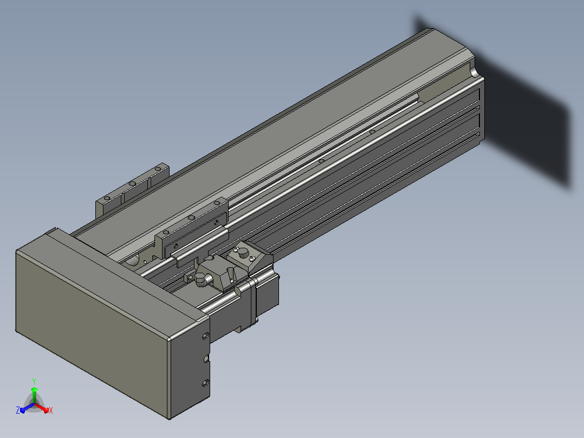Click the red X axis of orientation triad
The height and width of the screenshot is (438, 584).
click(43, 409)
